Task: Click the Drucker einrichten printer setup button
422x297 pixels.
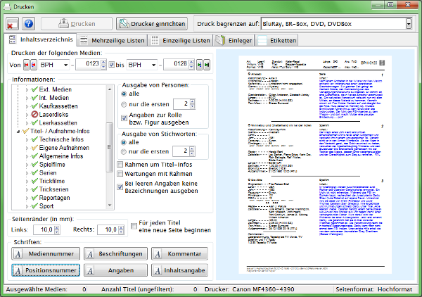Action: tap(152, 24)
